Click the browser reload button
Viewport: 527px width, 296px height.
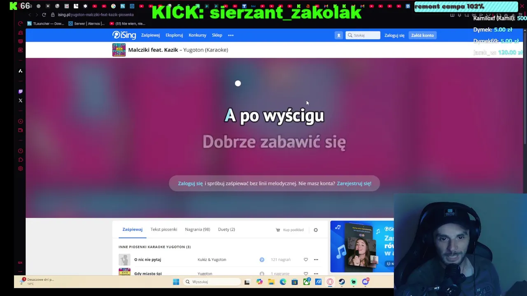44,15
